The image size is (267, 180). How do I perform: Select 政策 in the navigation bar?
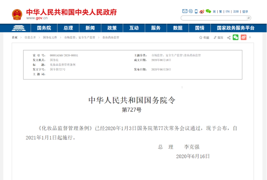coord(112,28)
